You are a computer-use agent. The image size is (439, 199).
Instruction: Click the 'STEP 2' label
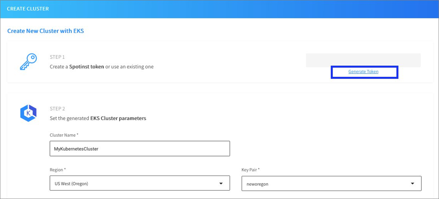point(57,109)
